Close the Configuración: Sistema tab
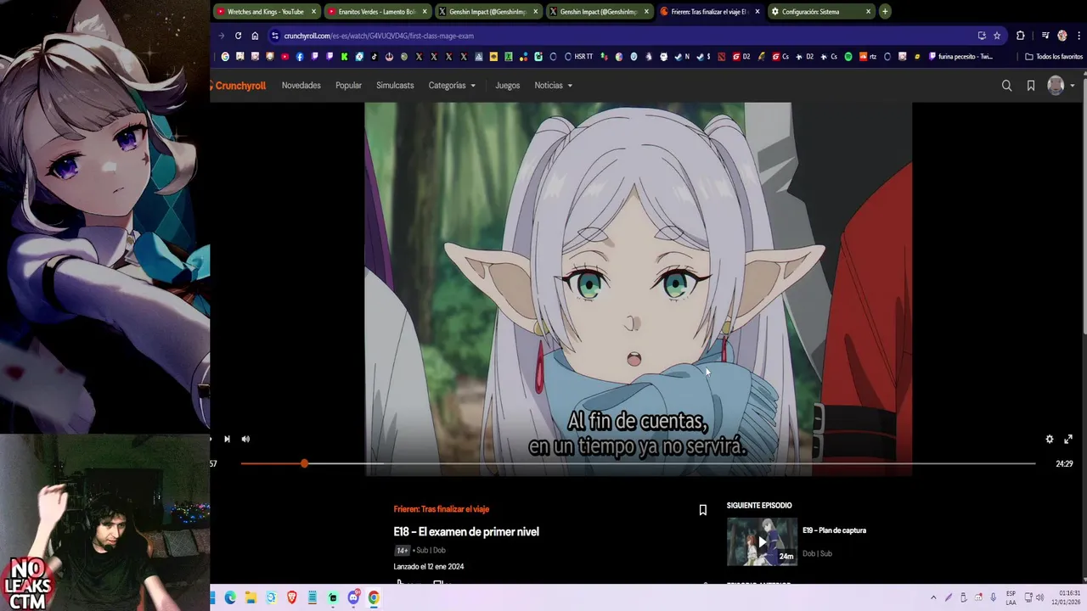The width and height of the screenshot is (1087, 611). (x=868, y=12)
